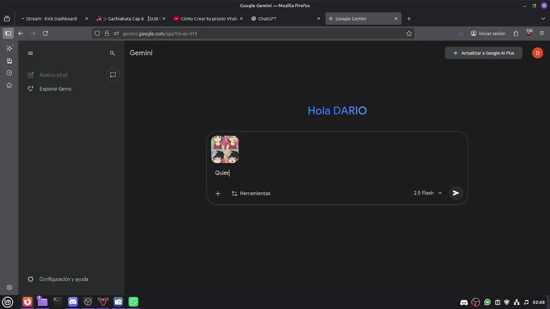
Task: Open the sidebar settings gear
Action: click(9, 288)
